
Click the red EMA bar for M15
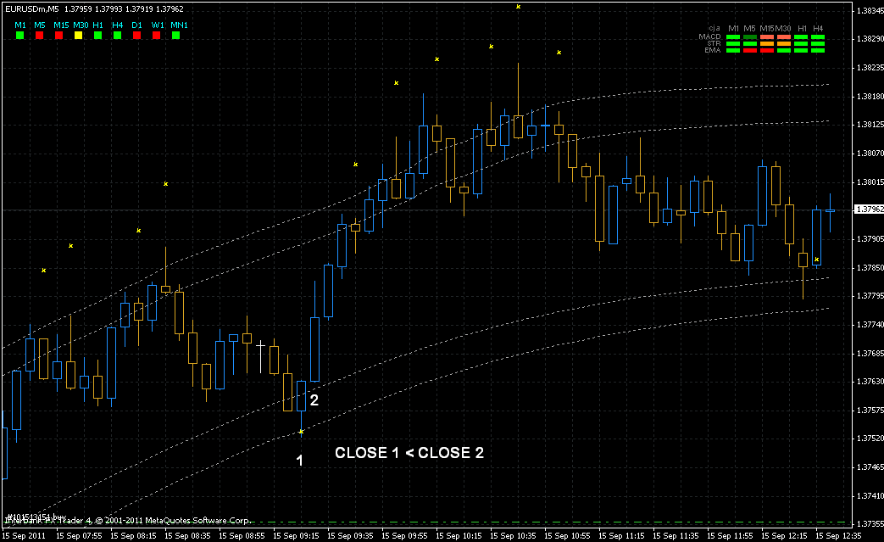tap(767, 50)
